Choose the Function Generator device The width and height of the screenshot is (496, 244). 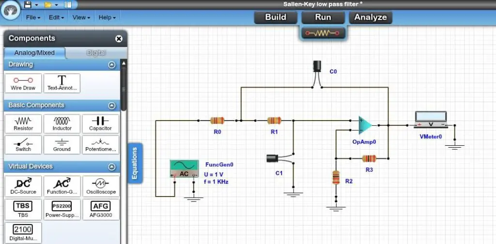point(62,187)
